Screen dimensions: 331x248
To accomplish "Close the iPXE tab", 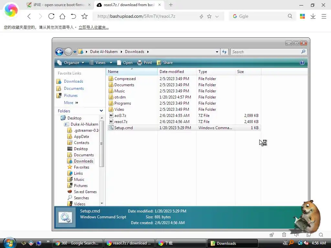I will pyautogui.click(x=90, y=5).
